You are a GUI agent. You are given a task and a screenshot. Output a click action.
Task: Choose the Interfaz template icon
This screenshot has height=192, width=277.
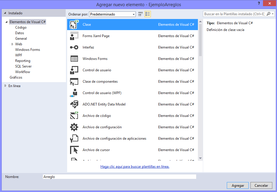pos(74,47)
